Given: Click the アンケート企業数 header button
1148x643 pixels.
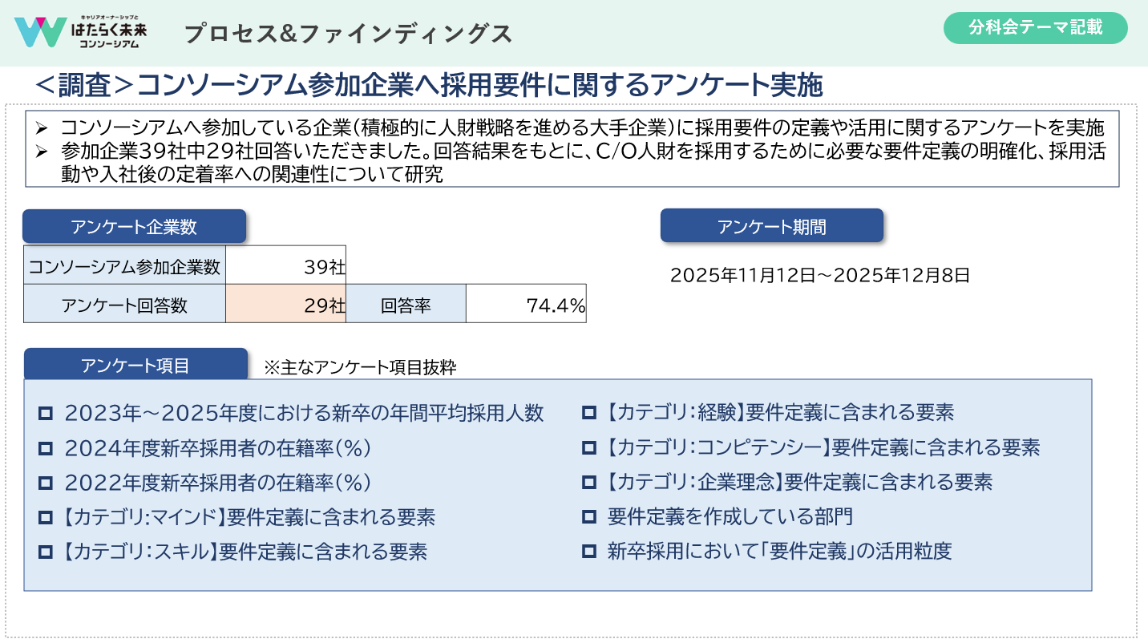Looking at the screenshot, I should [x=134, y=227].
